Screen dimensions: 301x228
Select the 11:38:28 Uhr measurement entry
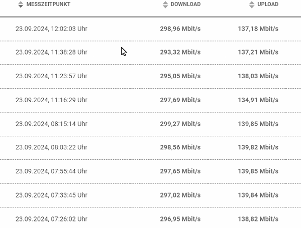pos(151,53)
